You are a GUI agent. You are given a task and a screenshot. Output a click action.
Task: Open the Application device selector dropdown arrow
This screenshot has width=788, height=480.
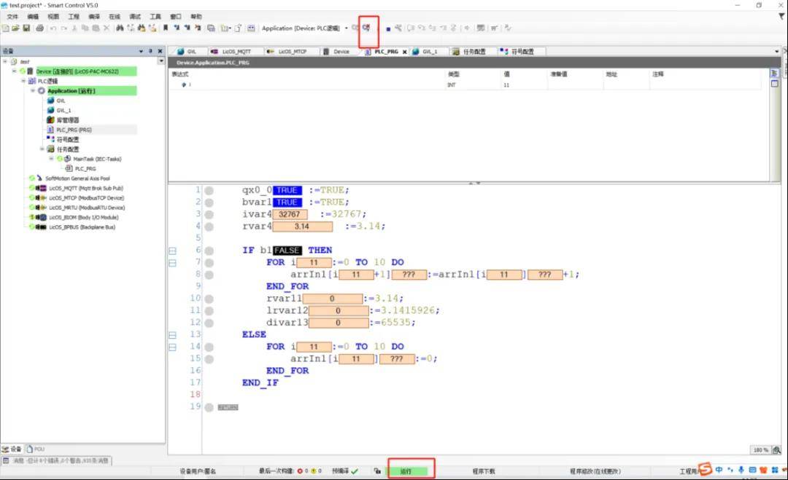[346, 28]
